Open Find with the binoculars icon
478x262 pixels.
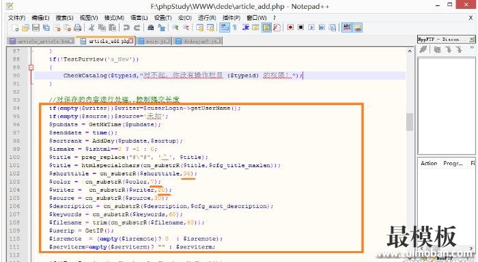[x=151, y=28]
